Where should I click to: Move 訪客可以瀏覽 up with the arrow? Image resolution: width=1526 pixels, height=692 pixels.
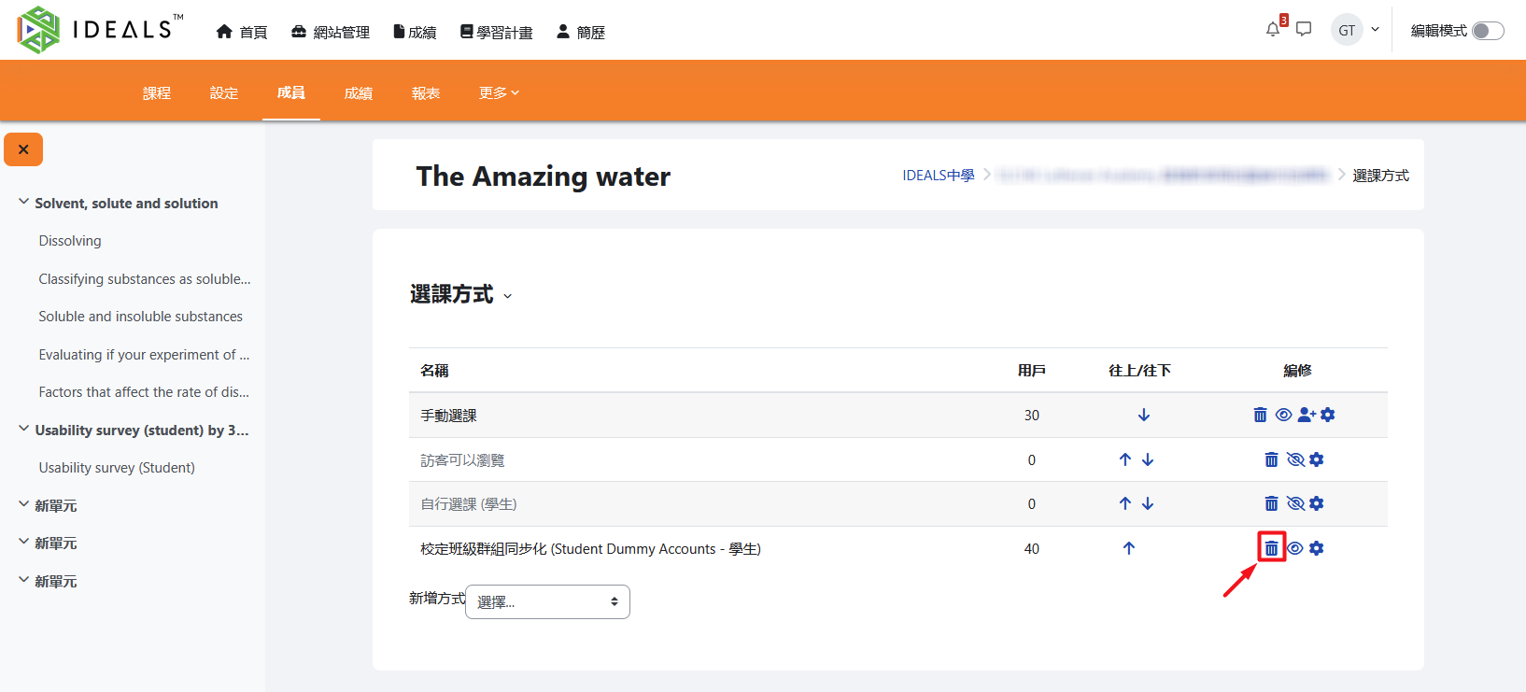(1125, 459)
